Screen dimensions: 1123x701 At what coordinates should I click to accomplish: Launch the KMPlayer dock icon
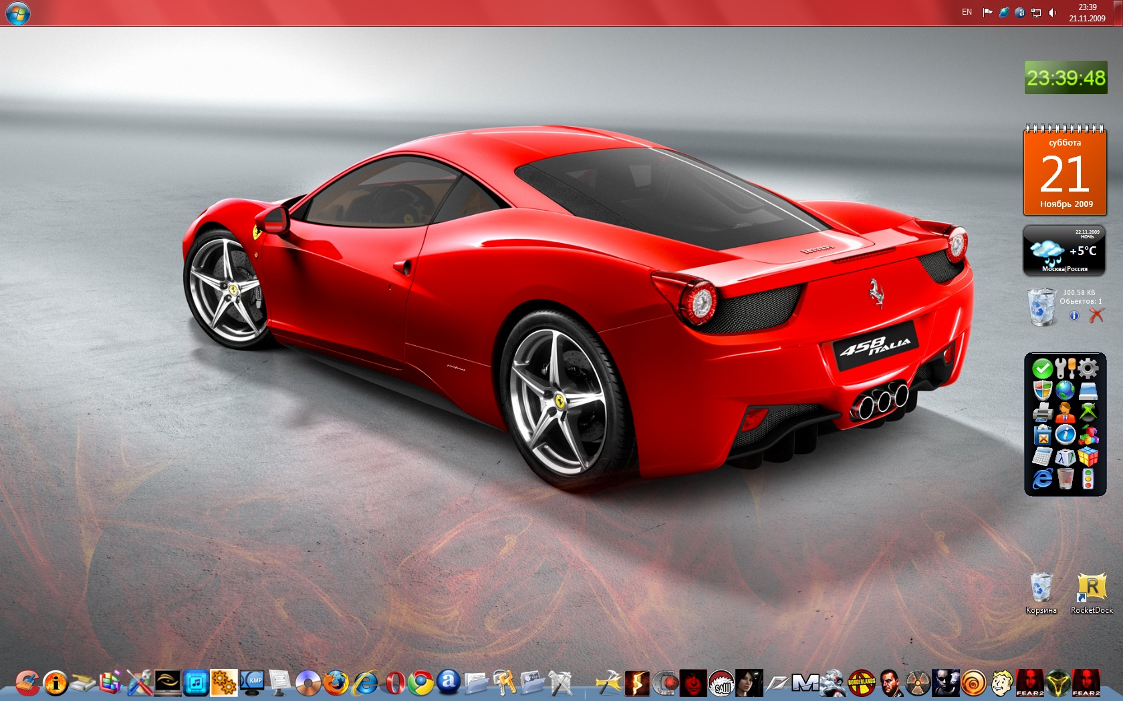[252, 682]
